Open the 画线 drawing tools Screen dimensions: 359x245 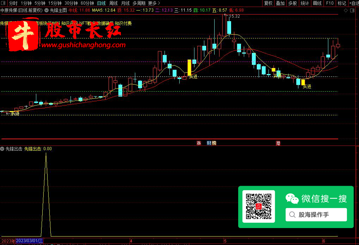pos(317,3)
